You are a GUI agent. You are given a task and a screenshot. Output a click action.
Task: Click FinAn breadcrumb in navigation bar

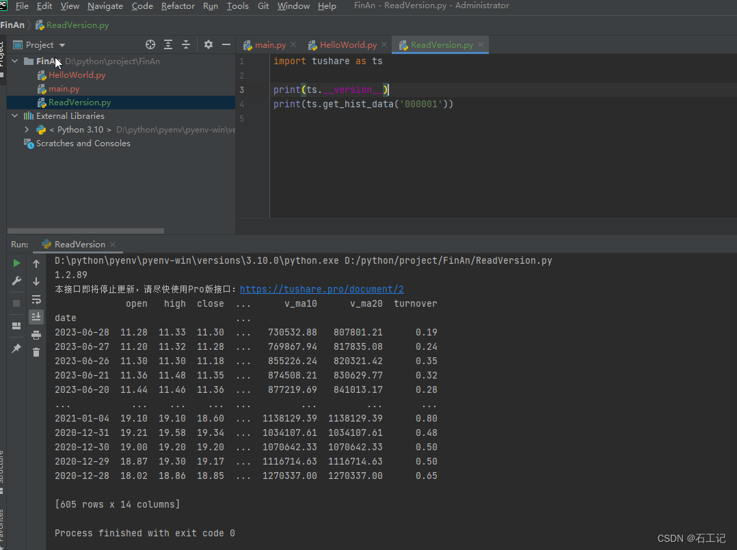click(12, 25)
